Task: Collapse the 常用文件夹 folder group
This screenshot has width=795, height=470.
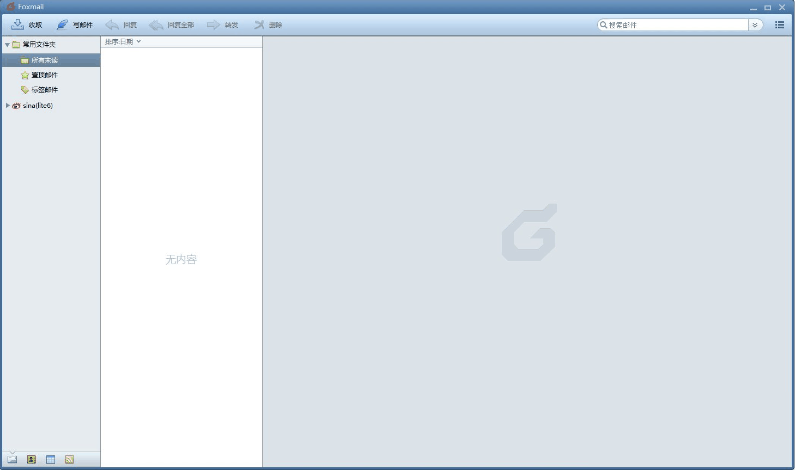Action: (7, 44)
